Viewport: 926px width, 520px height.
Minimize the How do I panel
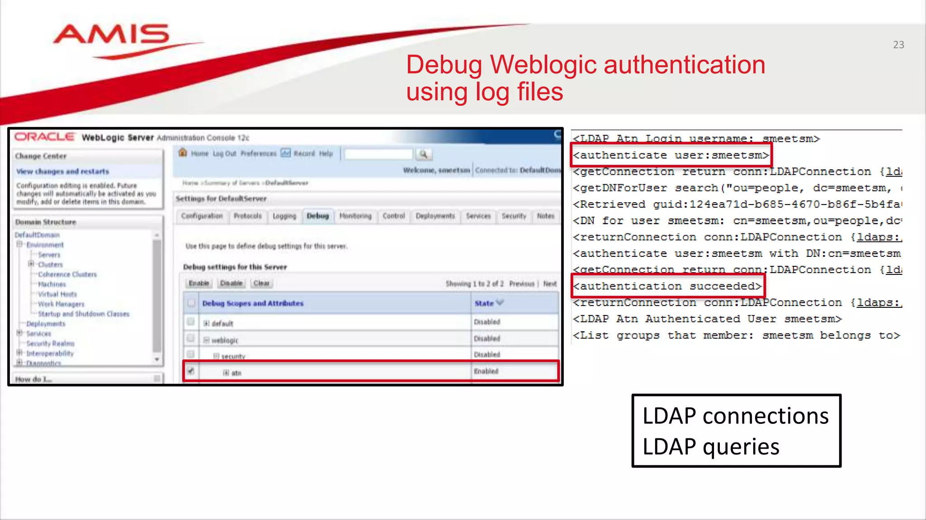pos(157,378)
